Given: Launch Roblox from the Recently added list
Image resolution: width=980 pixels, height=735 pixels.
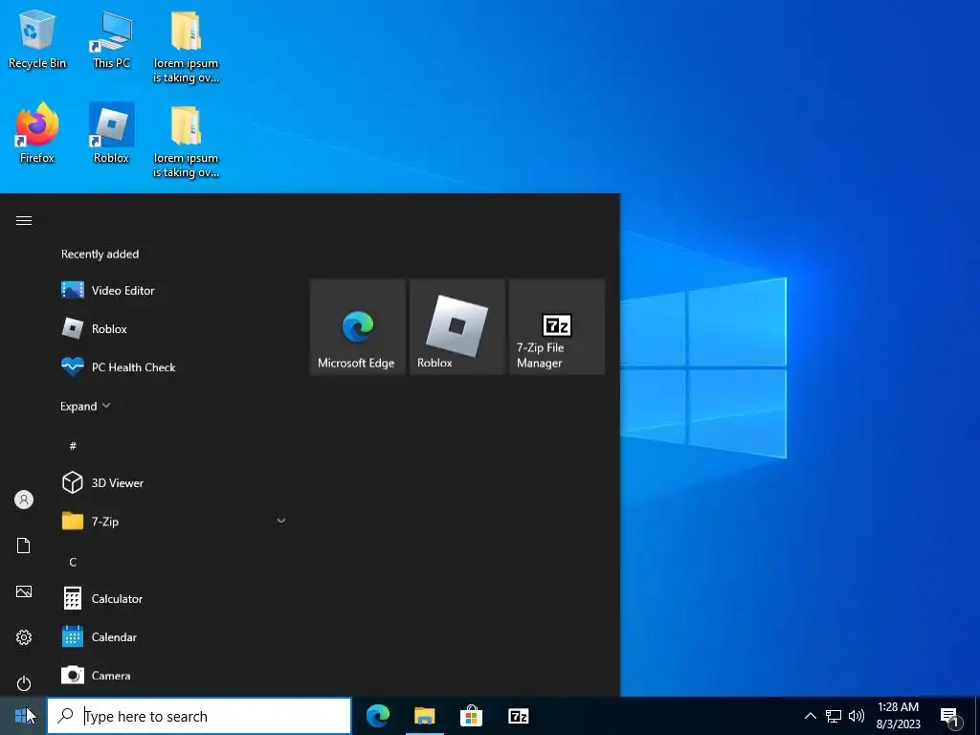Looking at the screenshot, I should pyautogui.click(x=174, y=329).
